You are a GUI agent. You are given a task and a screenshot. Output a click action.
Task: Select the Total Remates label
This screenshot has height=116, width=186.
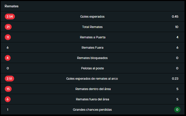pos(92,27)
